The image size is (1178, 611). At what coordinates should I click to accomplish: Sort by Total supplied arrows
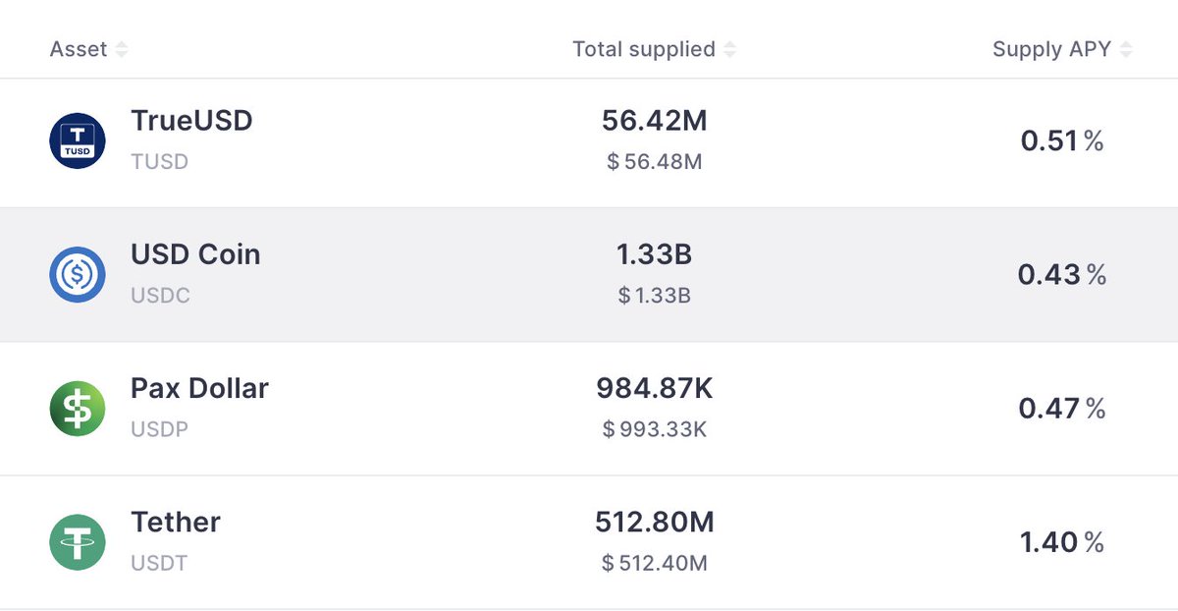(x=729, y=49)
